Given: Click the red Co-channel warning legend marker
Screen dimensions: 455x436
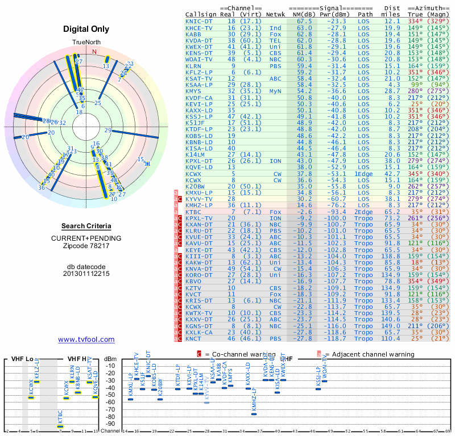Looking at the screenshot, I should click(x=199, y=354).
